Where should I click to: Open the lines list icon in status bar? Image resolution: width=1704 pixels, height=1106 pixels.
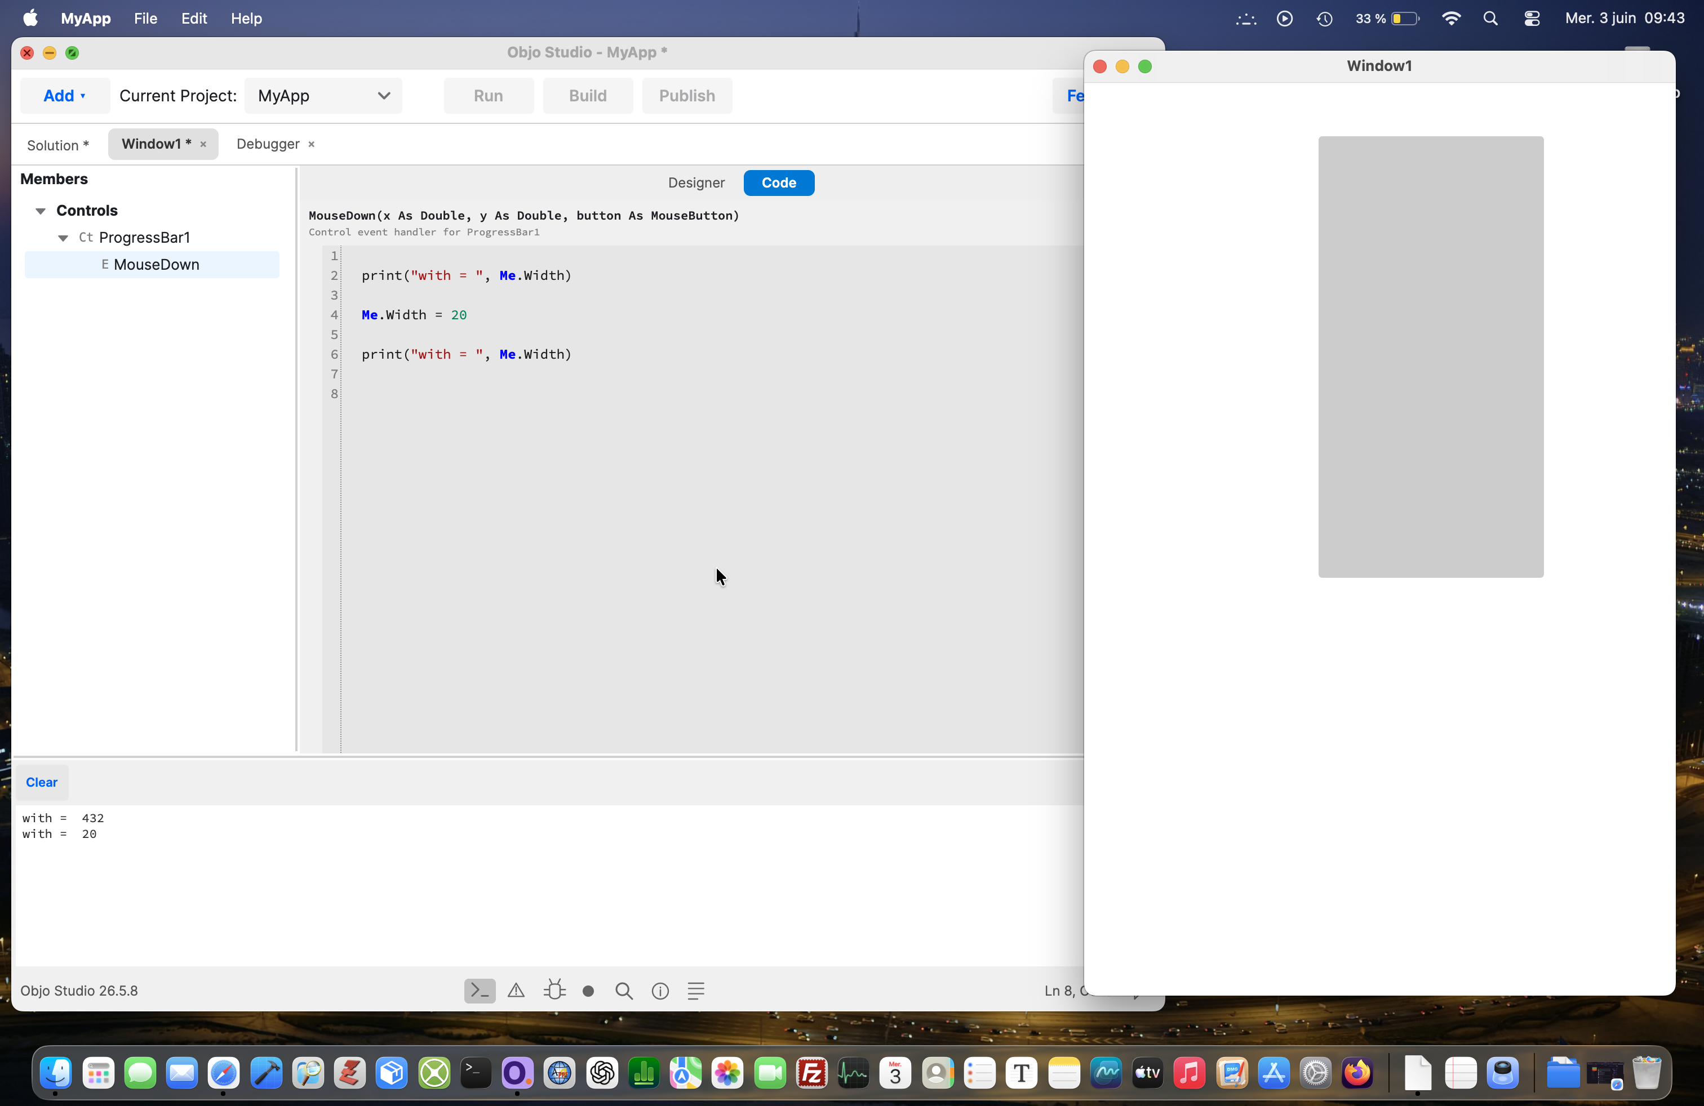tap(696, 991)
